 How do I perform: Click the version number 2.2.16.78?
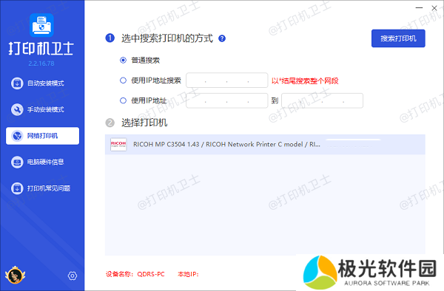click(x=41, y=64)
